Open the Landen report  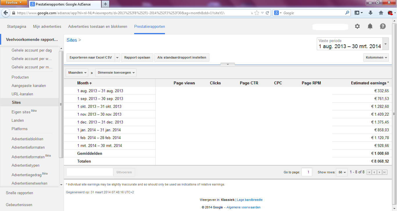[x=18, y=120]
